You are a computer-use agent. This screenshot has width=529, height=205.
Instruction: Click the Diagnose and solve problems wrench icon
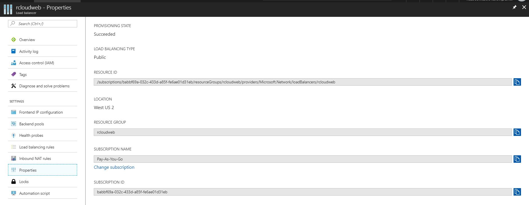[13, 86]
